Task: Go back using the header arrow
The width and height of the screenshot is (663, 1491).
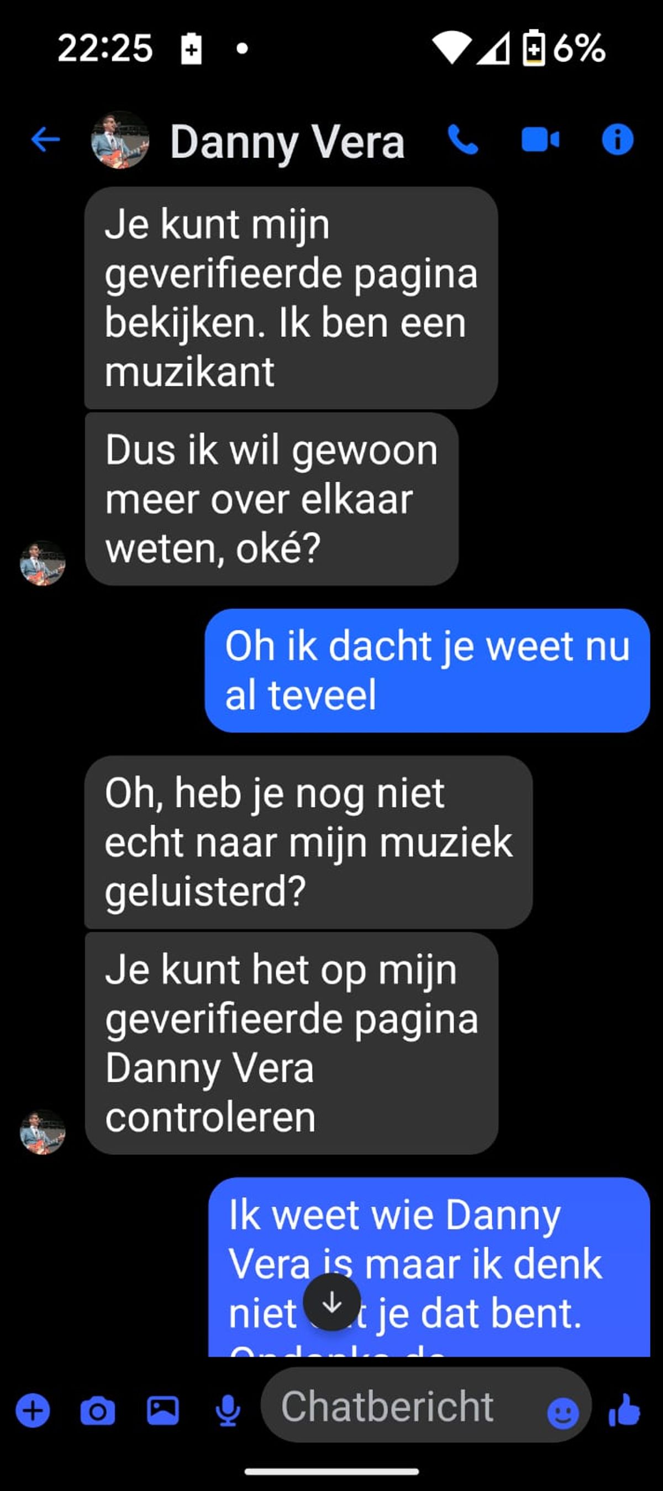Action: [x=46, y=139]
